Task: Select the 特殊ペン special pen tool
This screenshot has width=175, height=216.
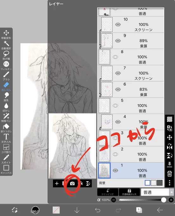Action: [6, 118]
